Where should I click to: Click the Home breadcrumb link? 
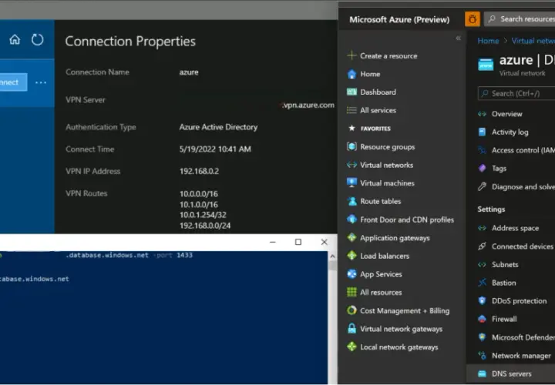click(488, 41)
